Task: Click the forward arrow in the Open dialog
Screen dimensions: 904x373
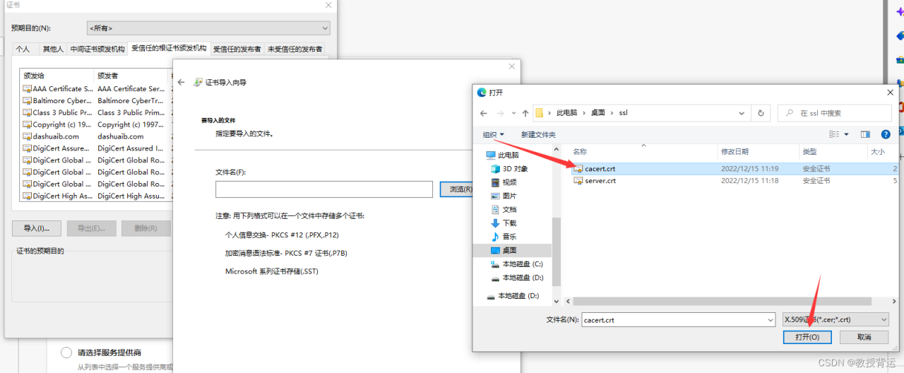Action: click(501, 113)
